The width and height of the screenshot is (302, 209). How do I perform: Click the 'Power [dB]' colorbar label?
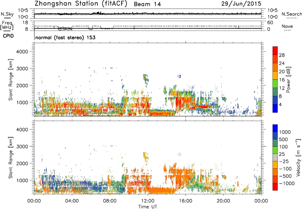point(288,80)
